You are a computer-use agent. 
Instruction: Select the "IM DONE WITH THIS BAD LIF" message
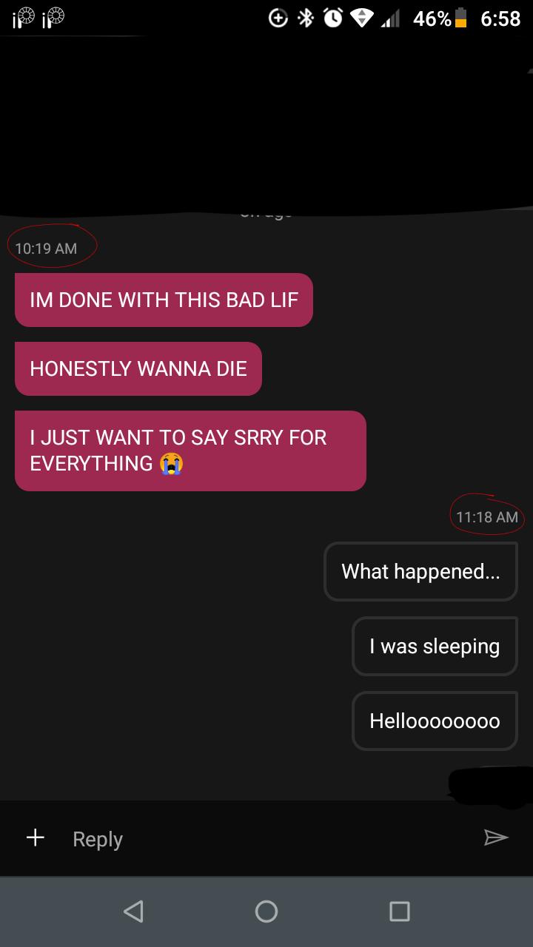point(164,300)
